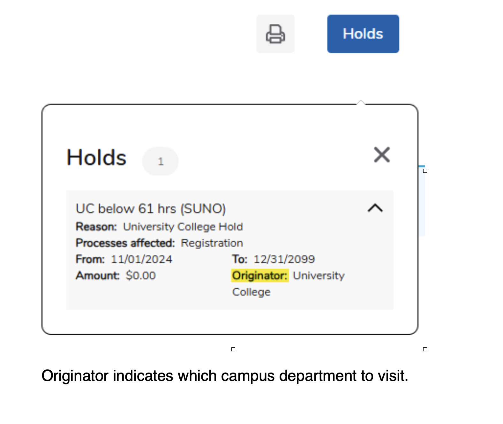Screen dimensions: 503x424
Task: Click the bottom-center image resize handle
Action: coord(233,349)
